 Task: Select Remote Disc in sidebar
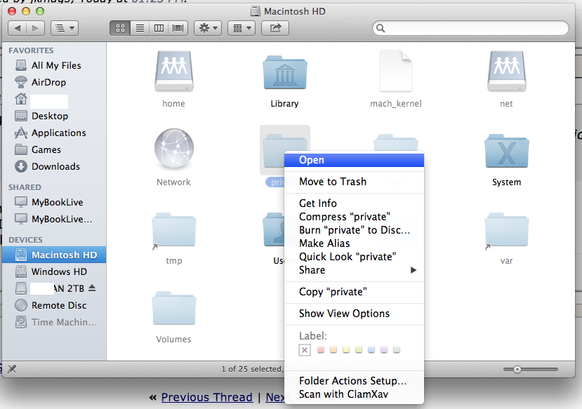pos(54,306)
